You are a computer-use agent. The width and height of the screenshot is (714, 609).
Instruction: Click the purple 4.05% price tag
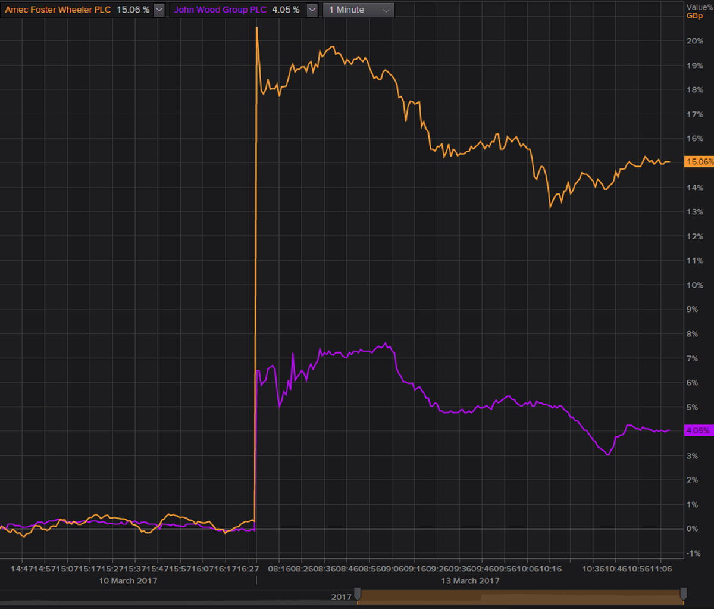click(x=698, y=431)
